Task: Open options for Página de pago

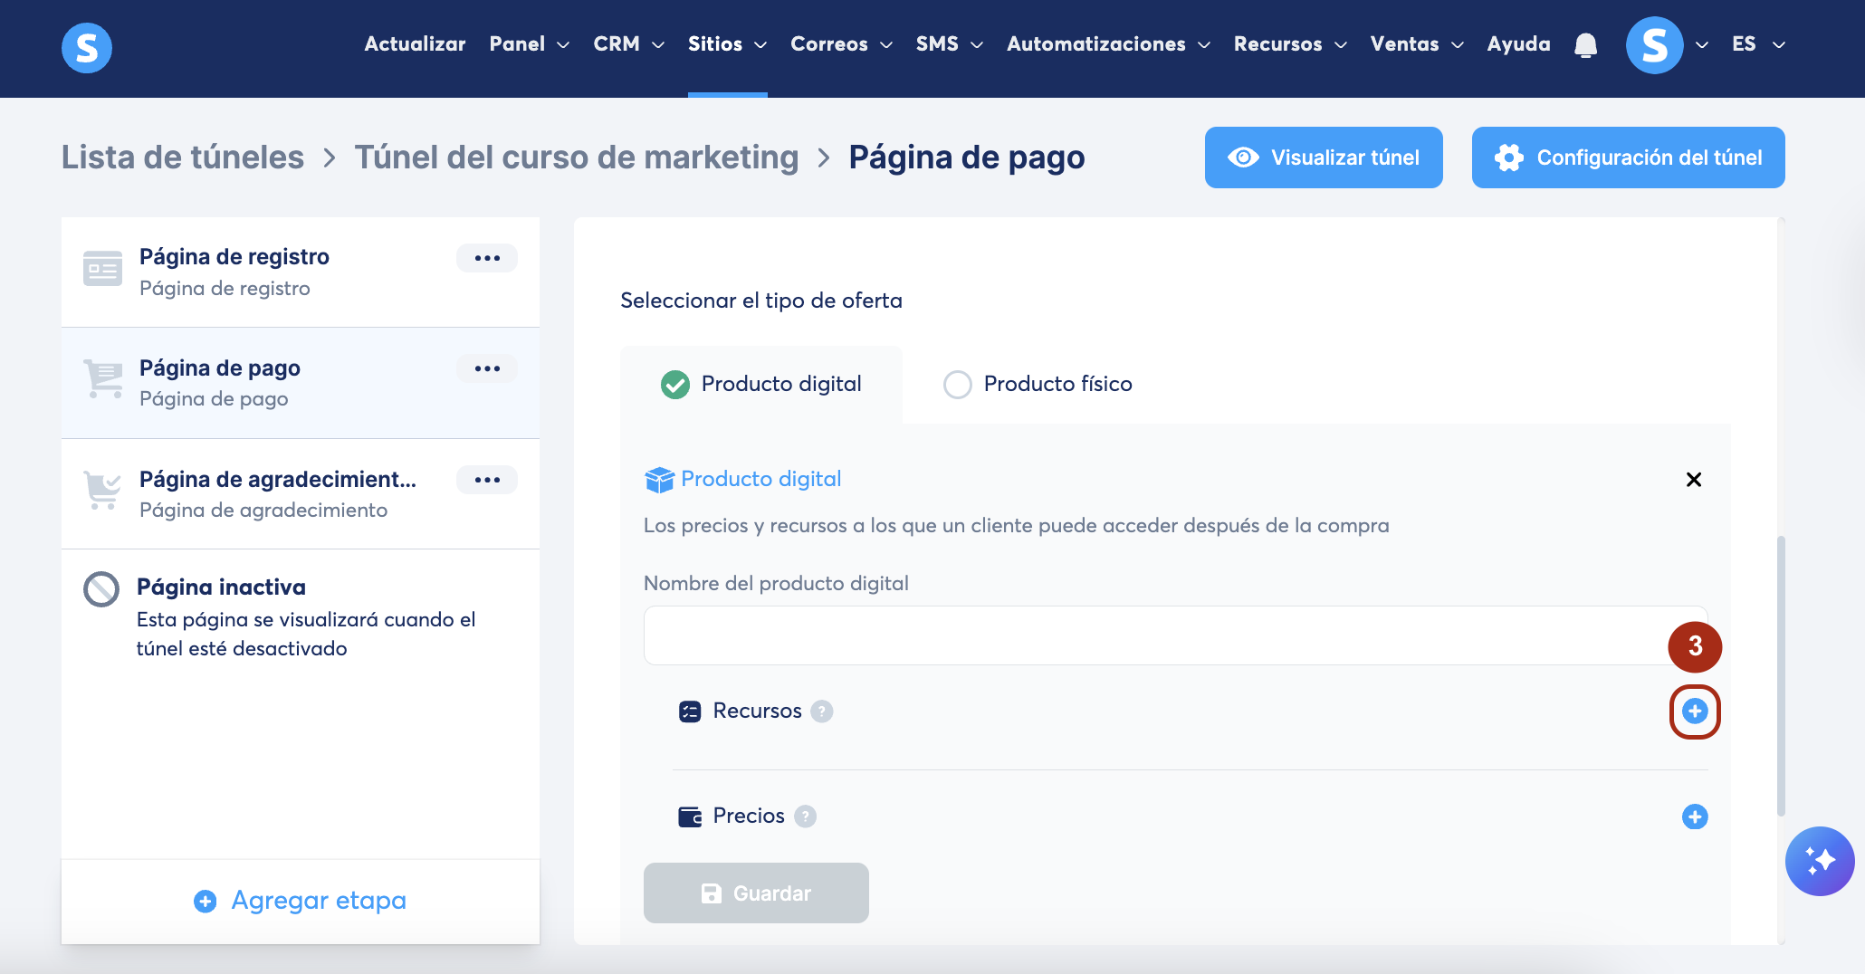Action: coord(487,368)
